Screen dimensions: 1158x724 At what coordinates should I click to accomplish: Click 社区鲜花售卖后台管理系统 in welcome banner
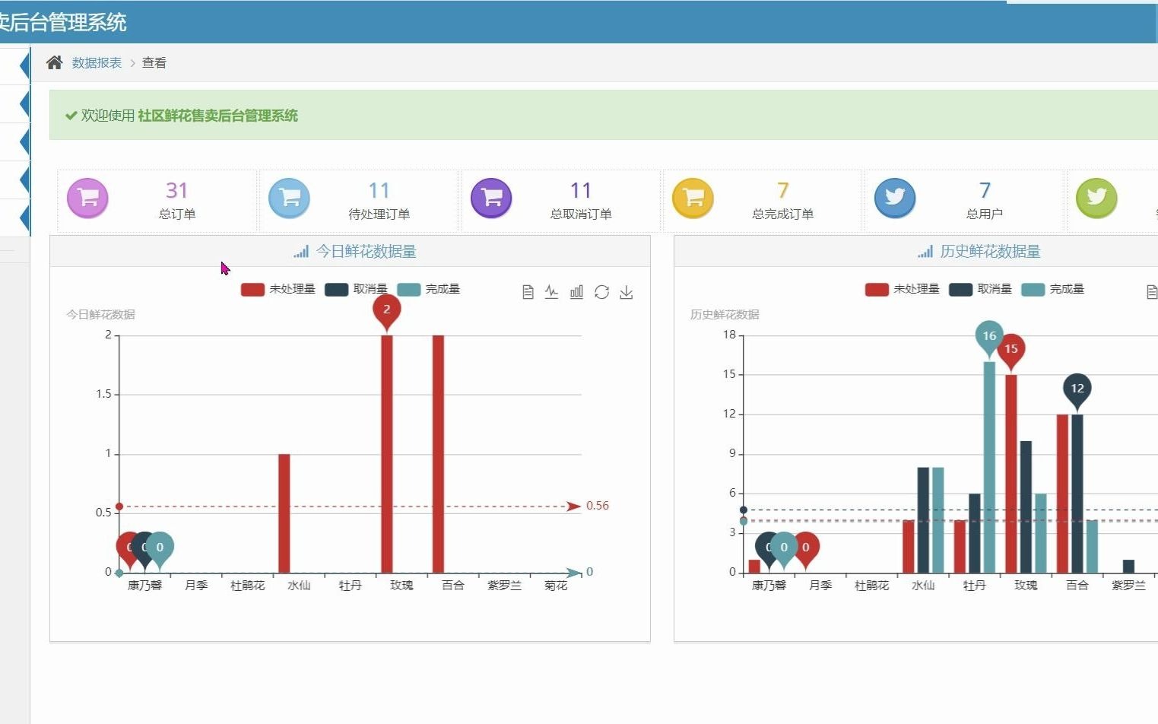[218, 116]
